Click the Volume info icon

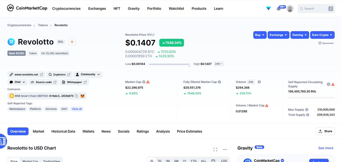tap(259, 82)
